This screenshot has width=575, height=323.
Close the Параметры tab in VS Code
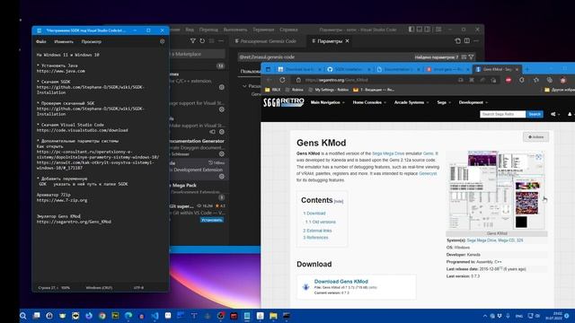click(x=348, y=41)
